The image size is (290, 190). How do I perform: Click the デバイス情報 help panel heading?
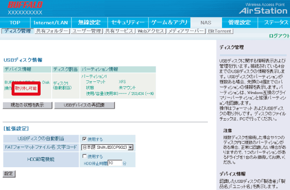[232, 174]
